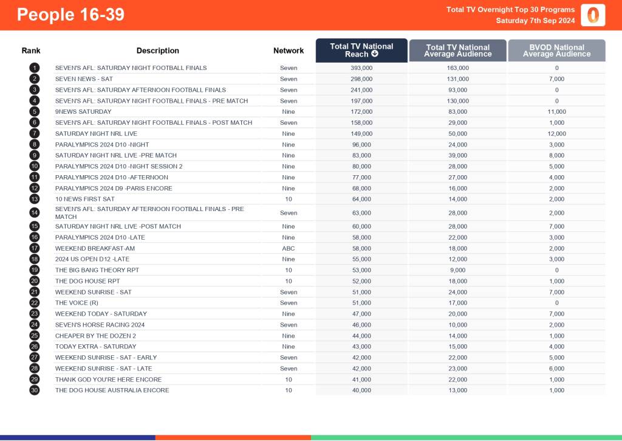This screenshot has height=441, width=622.
Task: Click the 40,000 reach value in row 30
Action: [361, 390]
